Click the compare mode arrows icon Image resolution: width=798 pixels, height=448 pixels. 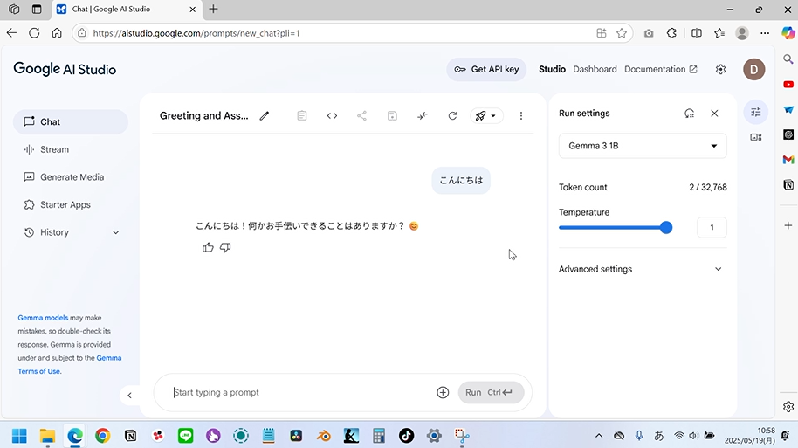[x=423, y=115]
